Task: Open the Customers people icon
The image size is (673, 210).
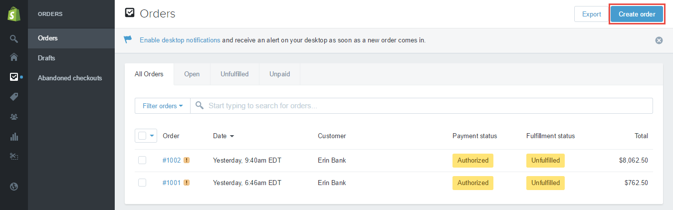Action: pos(14,117)
